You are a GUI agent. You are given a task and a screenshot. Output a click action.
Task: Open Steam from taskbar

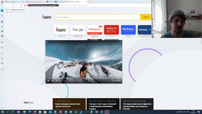pyautogui.click(x=81, y=112)
